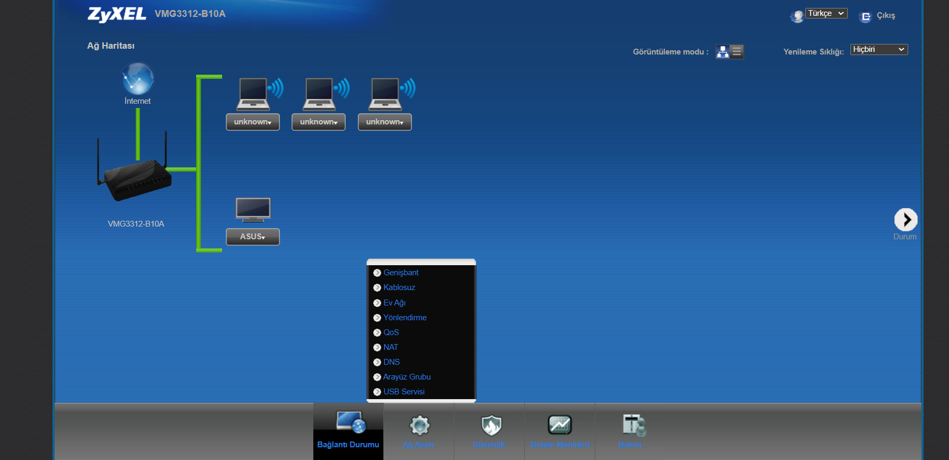The width and height of the screenshot is (949, 460).
Task: Click the Yenileme Sıklığı label
Action: click(x=814, y=52)
